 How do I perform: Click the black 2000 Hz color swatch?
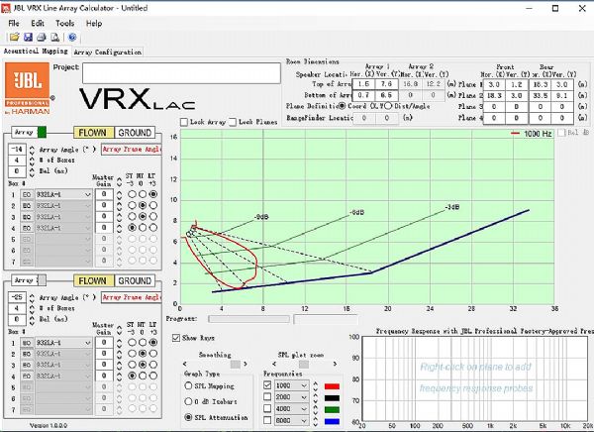332,398
